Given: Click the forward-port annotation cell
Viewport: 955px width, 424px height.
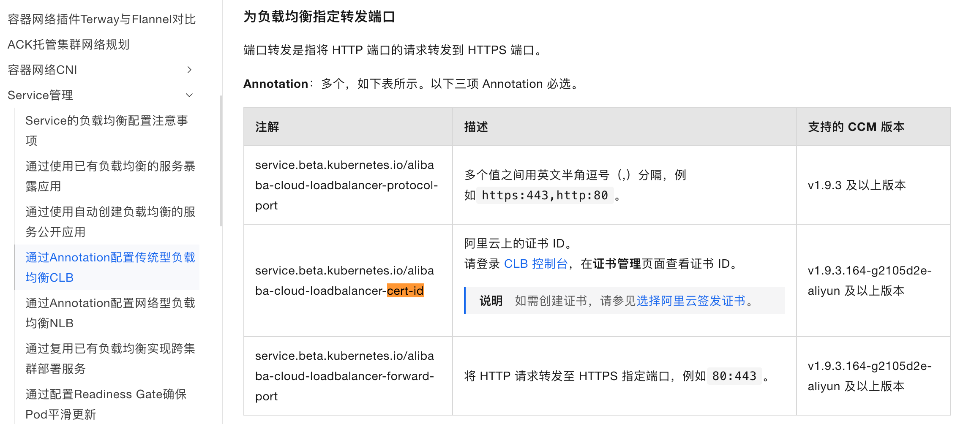Looking at the screenshot, I should click(x=348, y=376).
